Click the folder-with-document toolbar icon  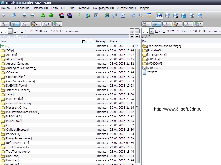point(192,15)
